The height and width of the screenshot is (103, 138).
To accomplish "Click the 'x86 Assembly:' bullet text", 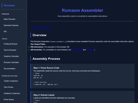I will pyautogui.click(x=37, y=50).
